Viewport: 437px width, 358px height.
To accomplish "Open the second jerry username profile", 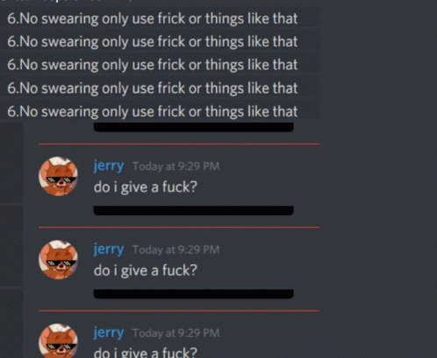I will [x=109, y=249].
